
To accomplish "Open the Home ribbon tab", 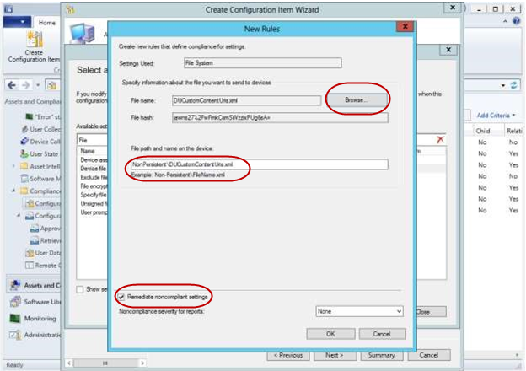I will 46,23.
